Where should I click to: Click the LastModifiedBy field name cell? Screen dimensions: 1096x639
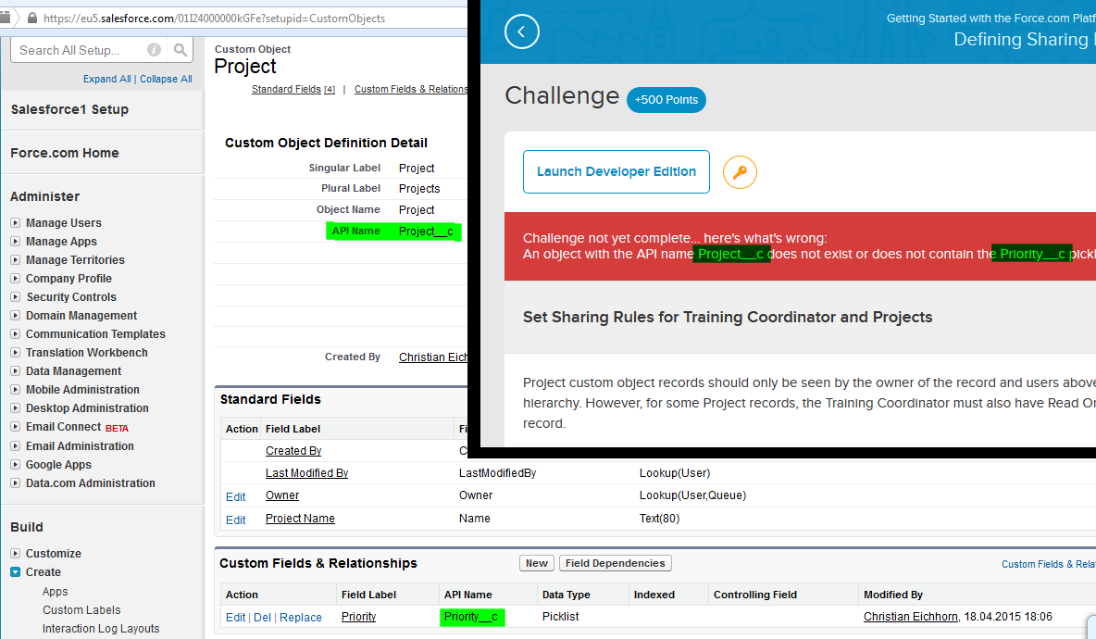498,473
